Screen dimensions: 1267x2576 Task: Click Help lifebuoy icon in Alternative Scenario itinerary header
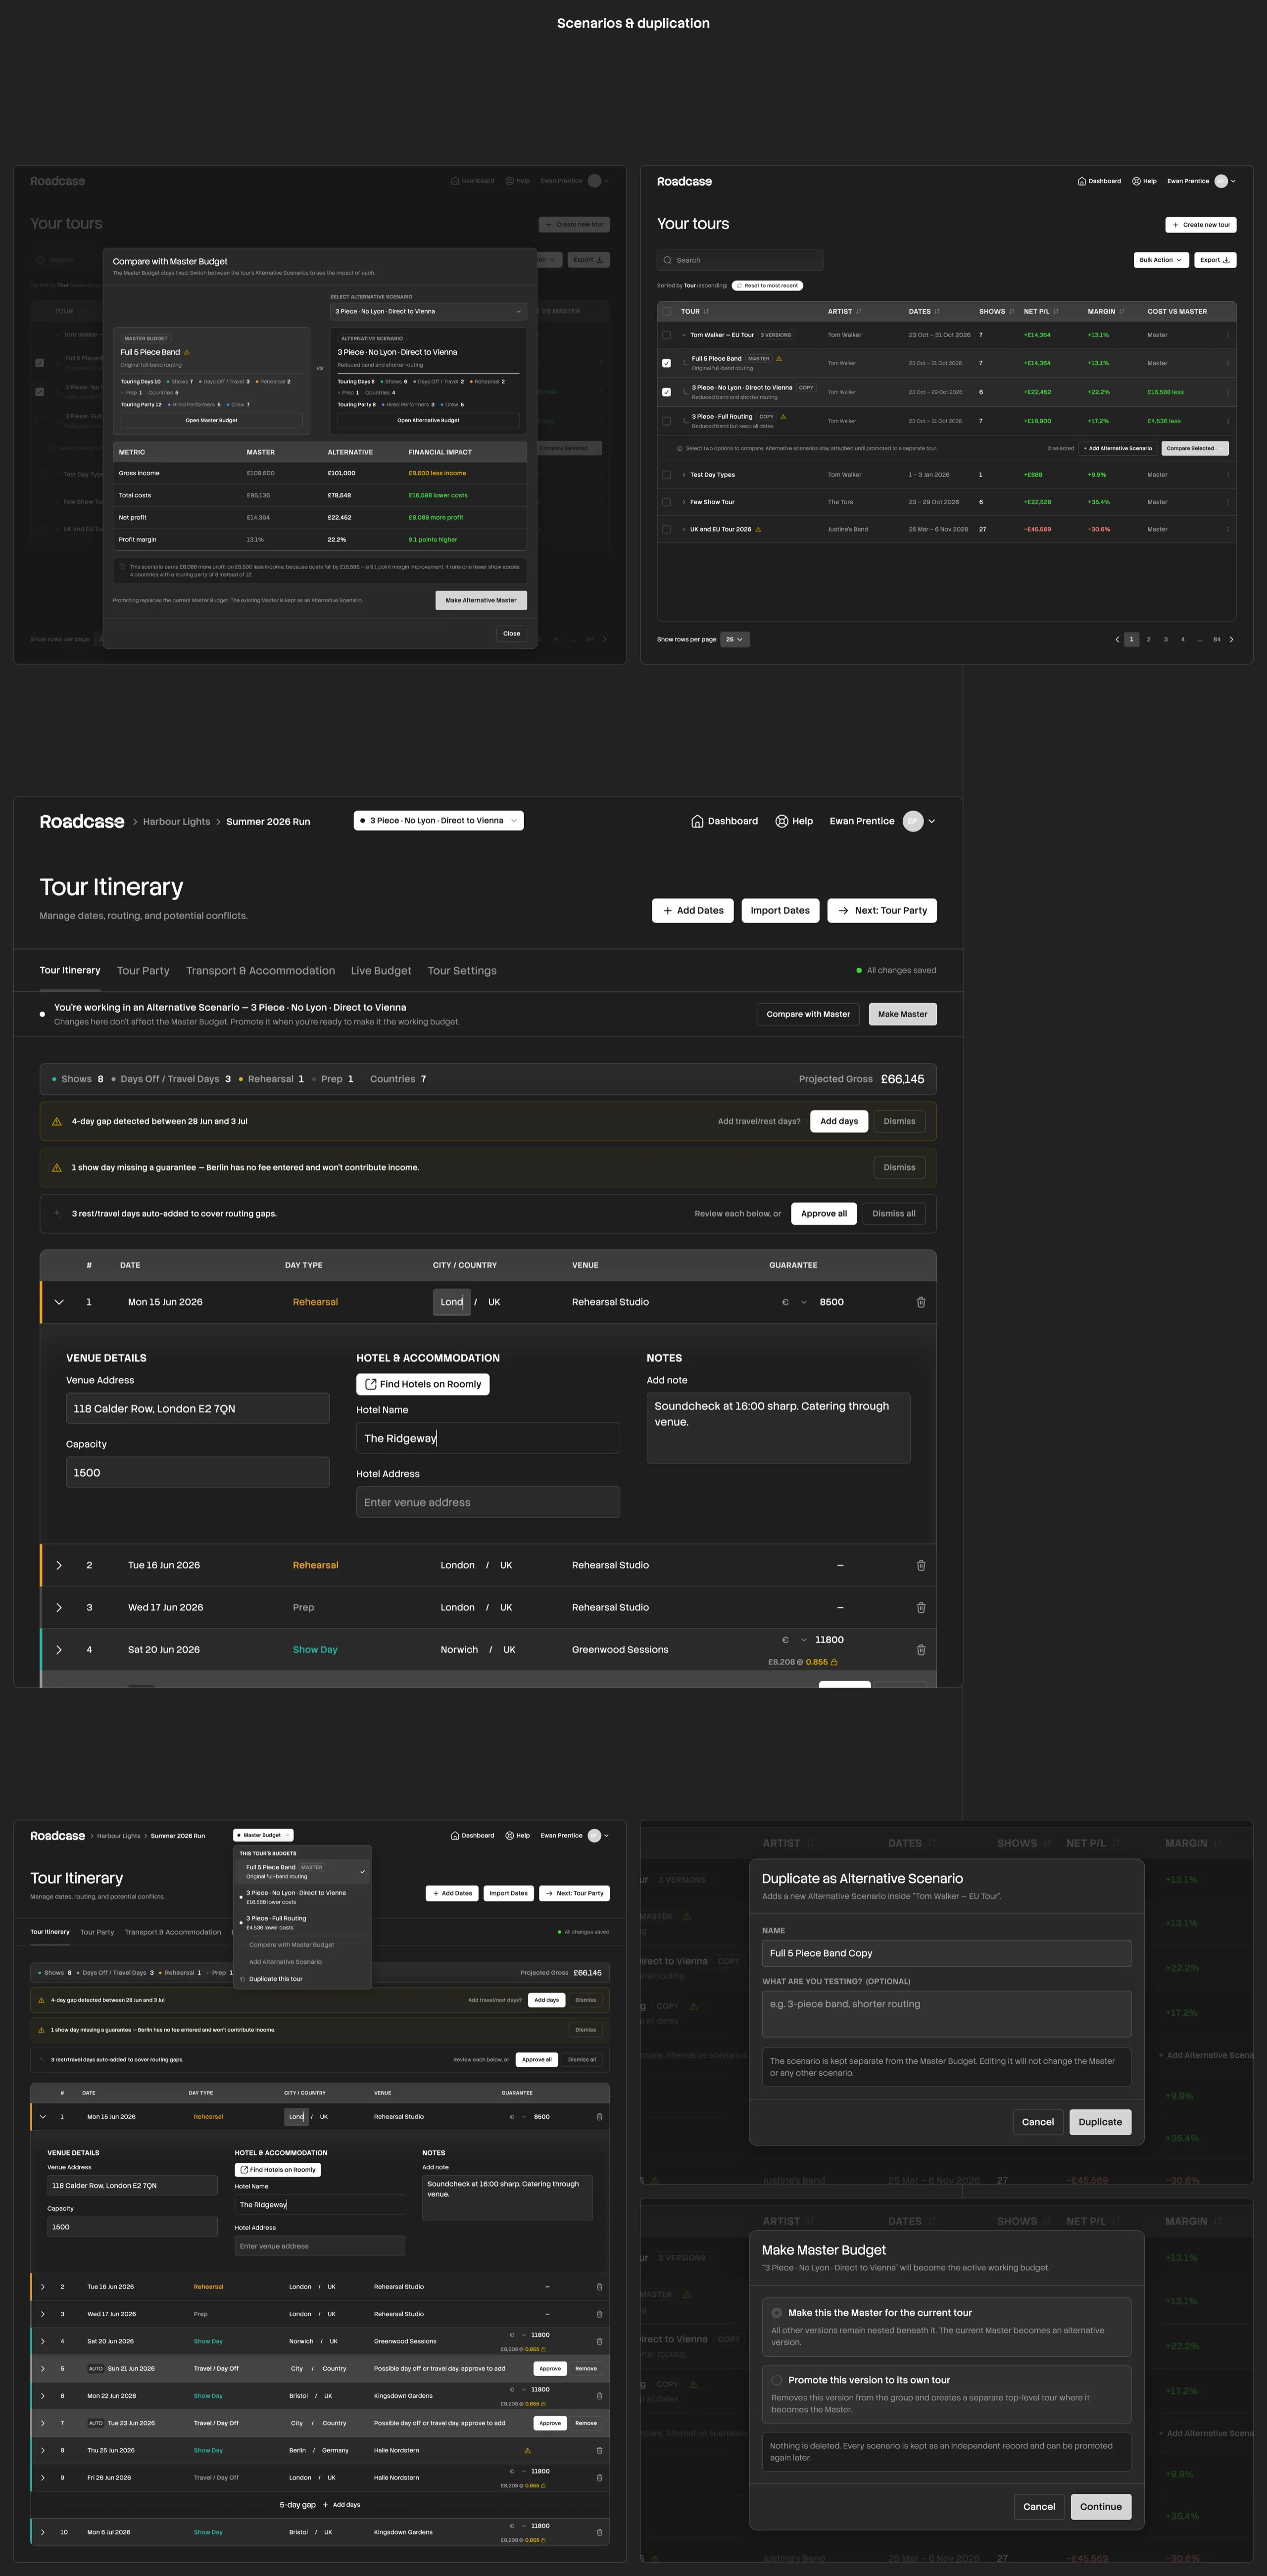pyautogui.click(x=781, y=821)
